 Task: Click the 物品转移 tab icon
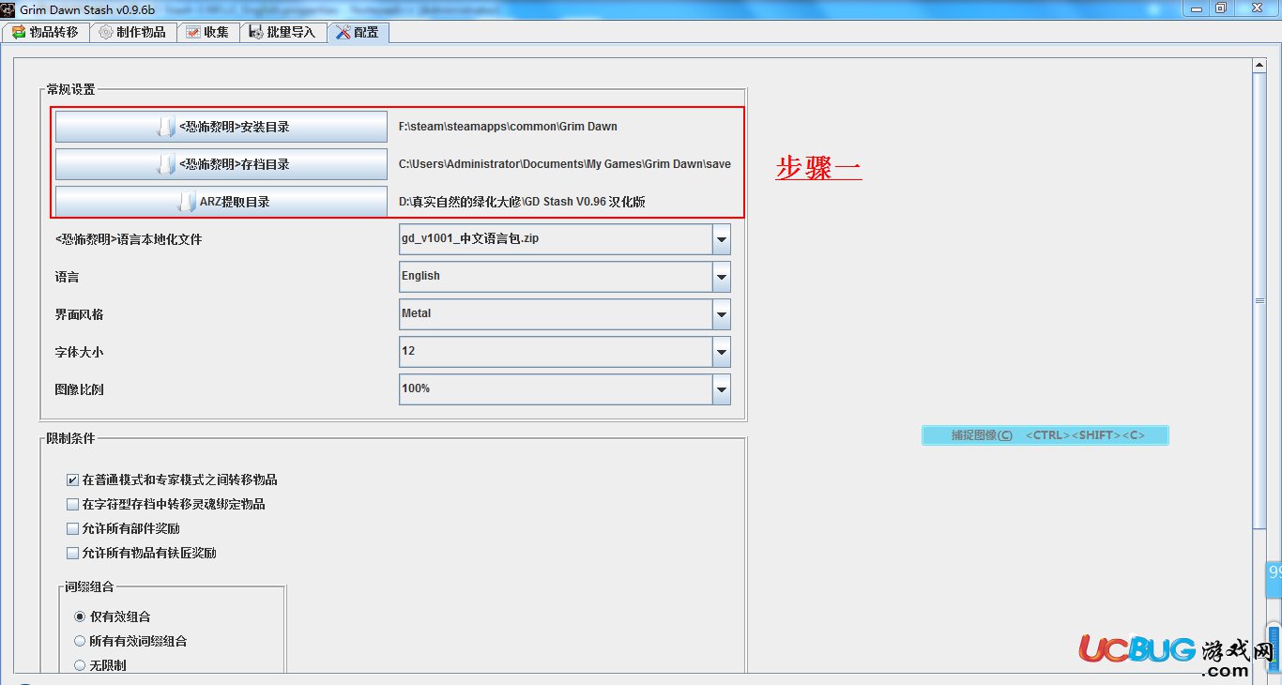click(x=19, y=32)
